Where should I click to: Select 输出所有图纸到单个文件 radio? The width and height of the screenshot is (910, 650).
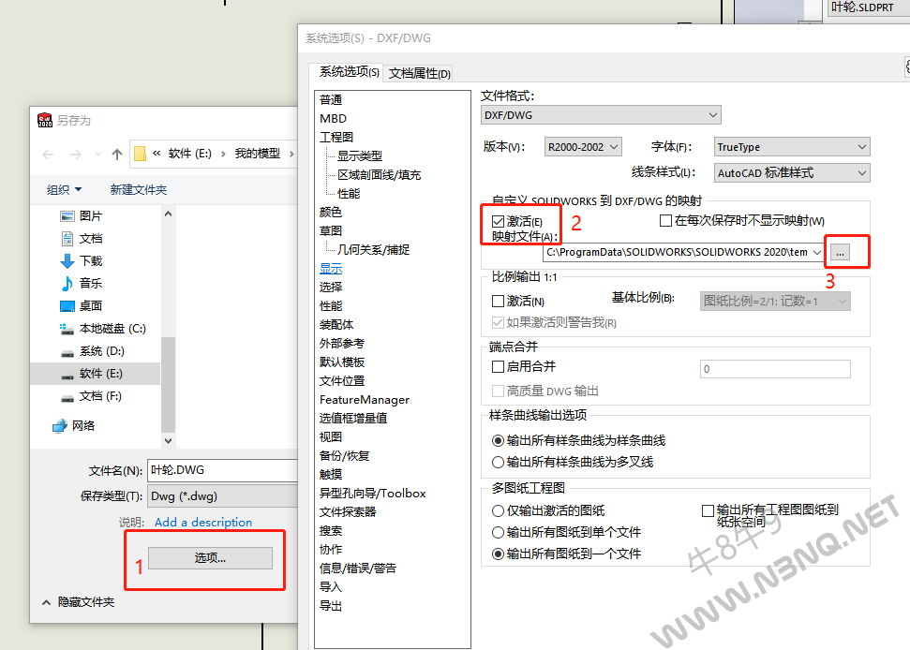click(x=498, y=532)
